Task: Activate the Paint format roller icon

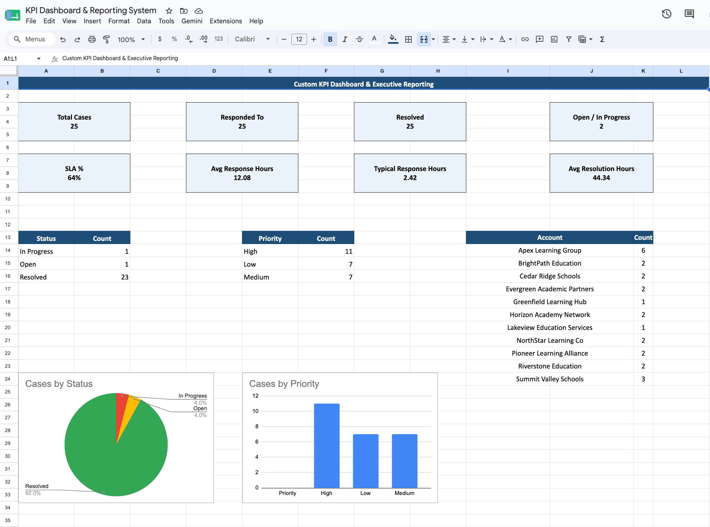Action: 106,39
